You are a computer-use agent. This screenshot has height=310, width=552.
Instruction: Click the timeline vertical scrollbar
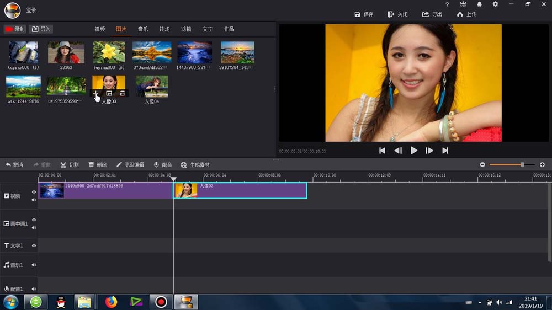coord(550,222)
